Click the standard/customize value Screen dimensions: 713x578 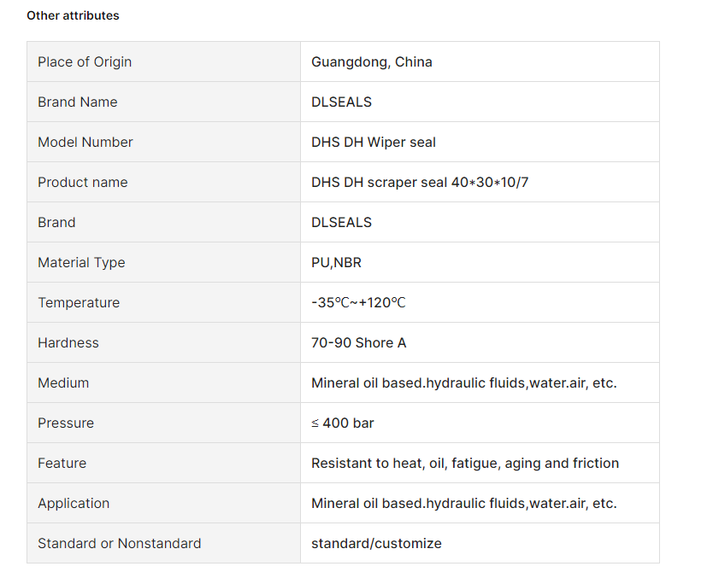coord(376,543)
